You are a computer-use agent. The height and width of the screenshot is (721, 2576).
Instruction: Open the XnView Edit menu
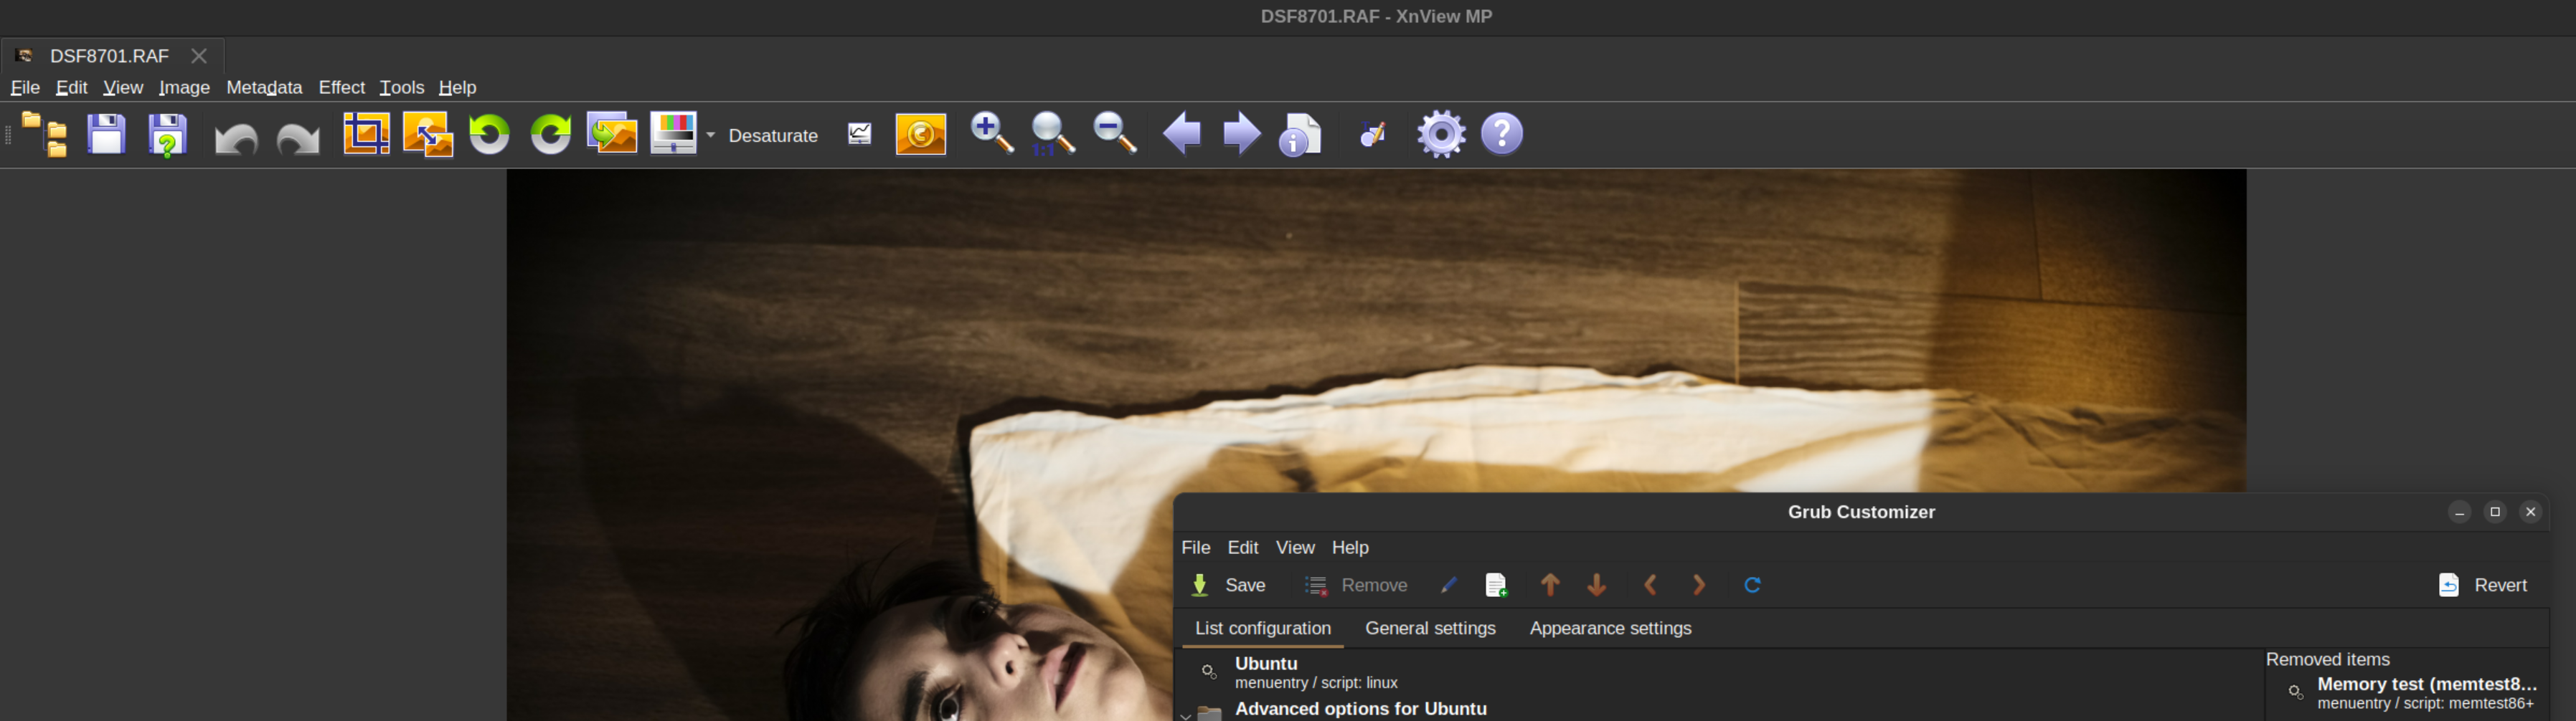(x=71, y=88)
